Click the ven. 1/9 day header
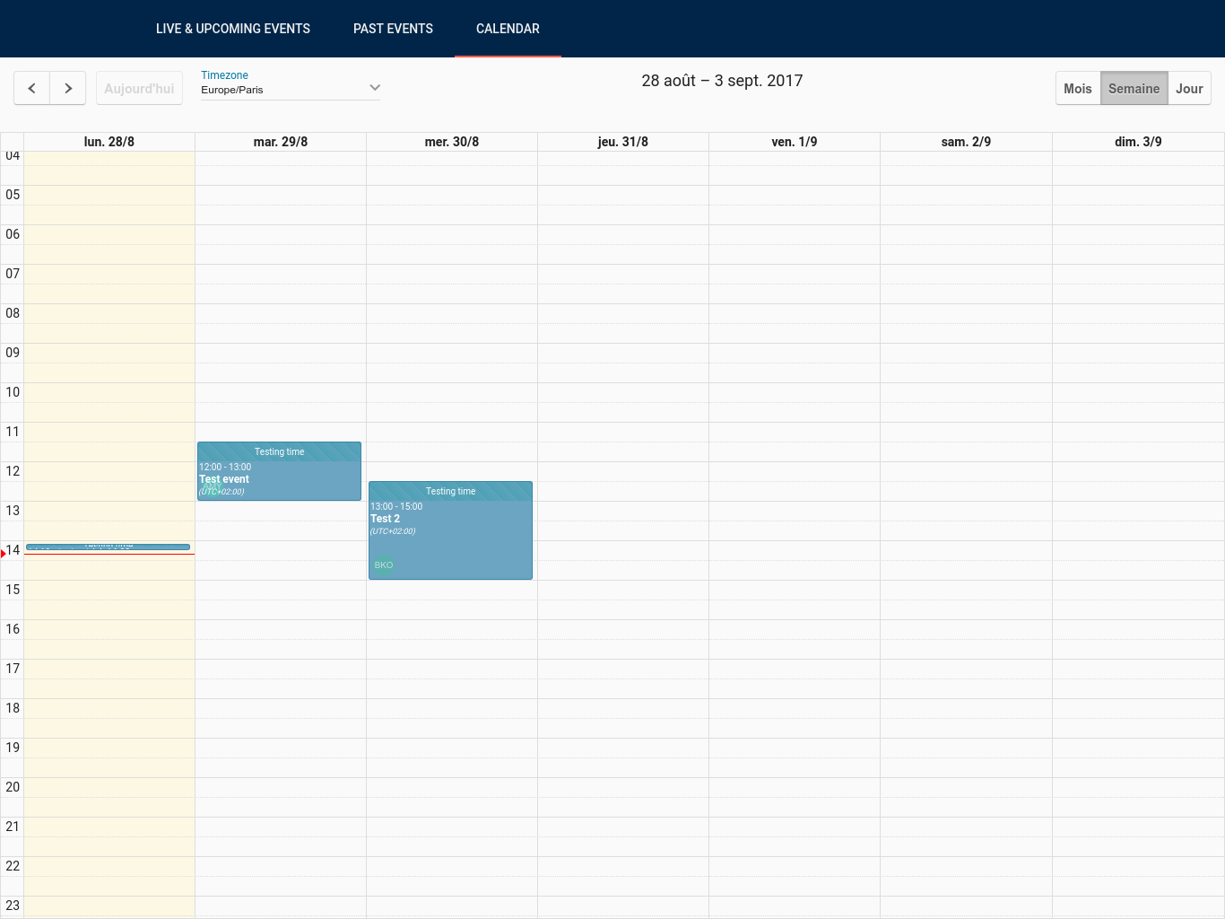Viewport: 1225px width, 919px height. pyautogui.click(x=794, y=142)
